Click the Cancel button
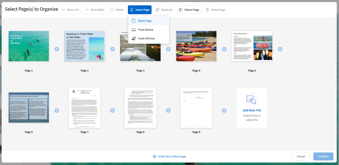The width and height of the screenshot is (339, 165). tap(301, 156)
